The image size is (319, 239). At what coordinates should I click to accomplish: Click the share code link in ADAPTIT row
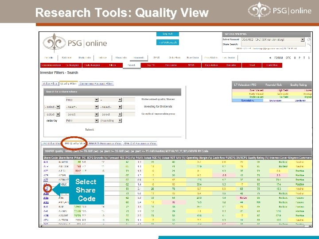(46, 162)
